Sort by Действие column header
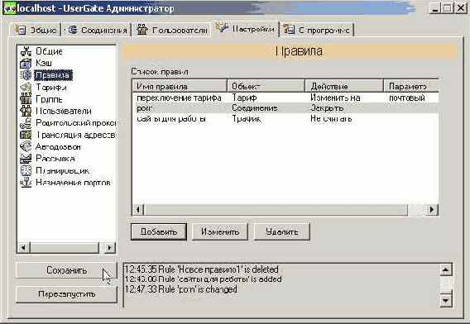470x324 pixels. pyautogui.click(x=343, y=86)
